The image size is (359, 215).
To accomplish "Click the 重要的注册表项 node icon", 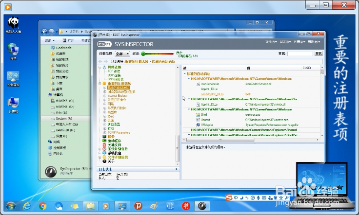I will pyautogui.click(x=104, y=84).
